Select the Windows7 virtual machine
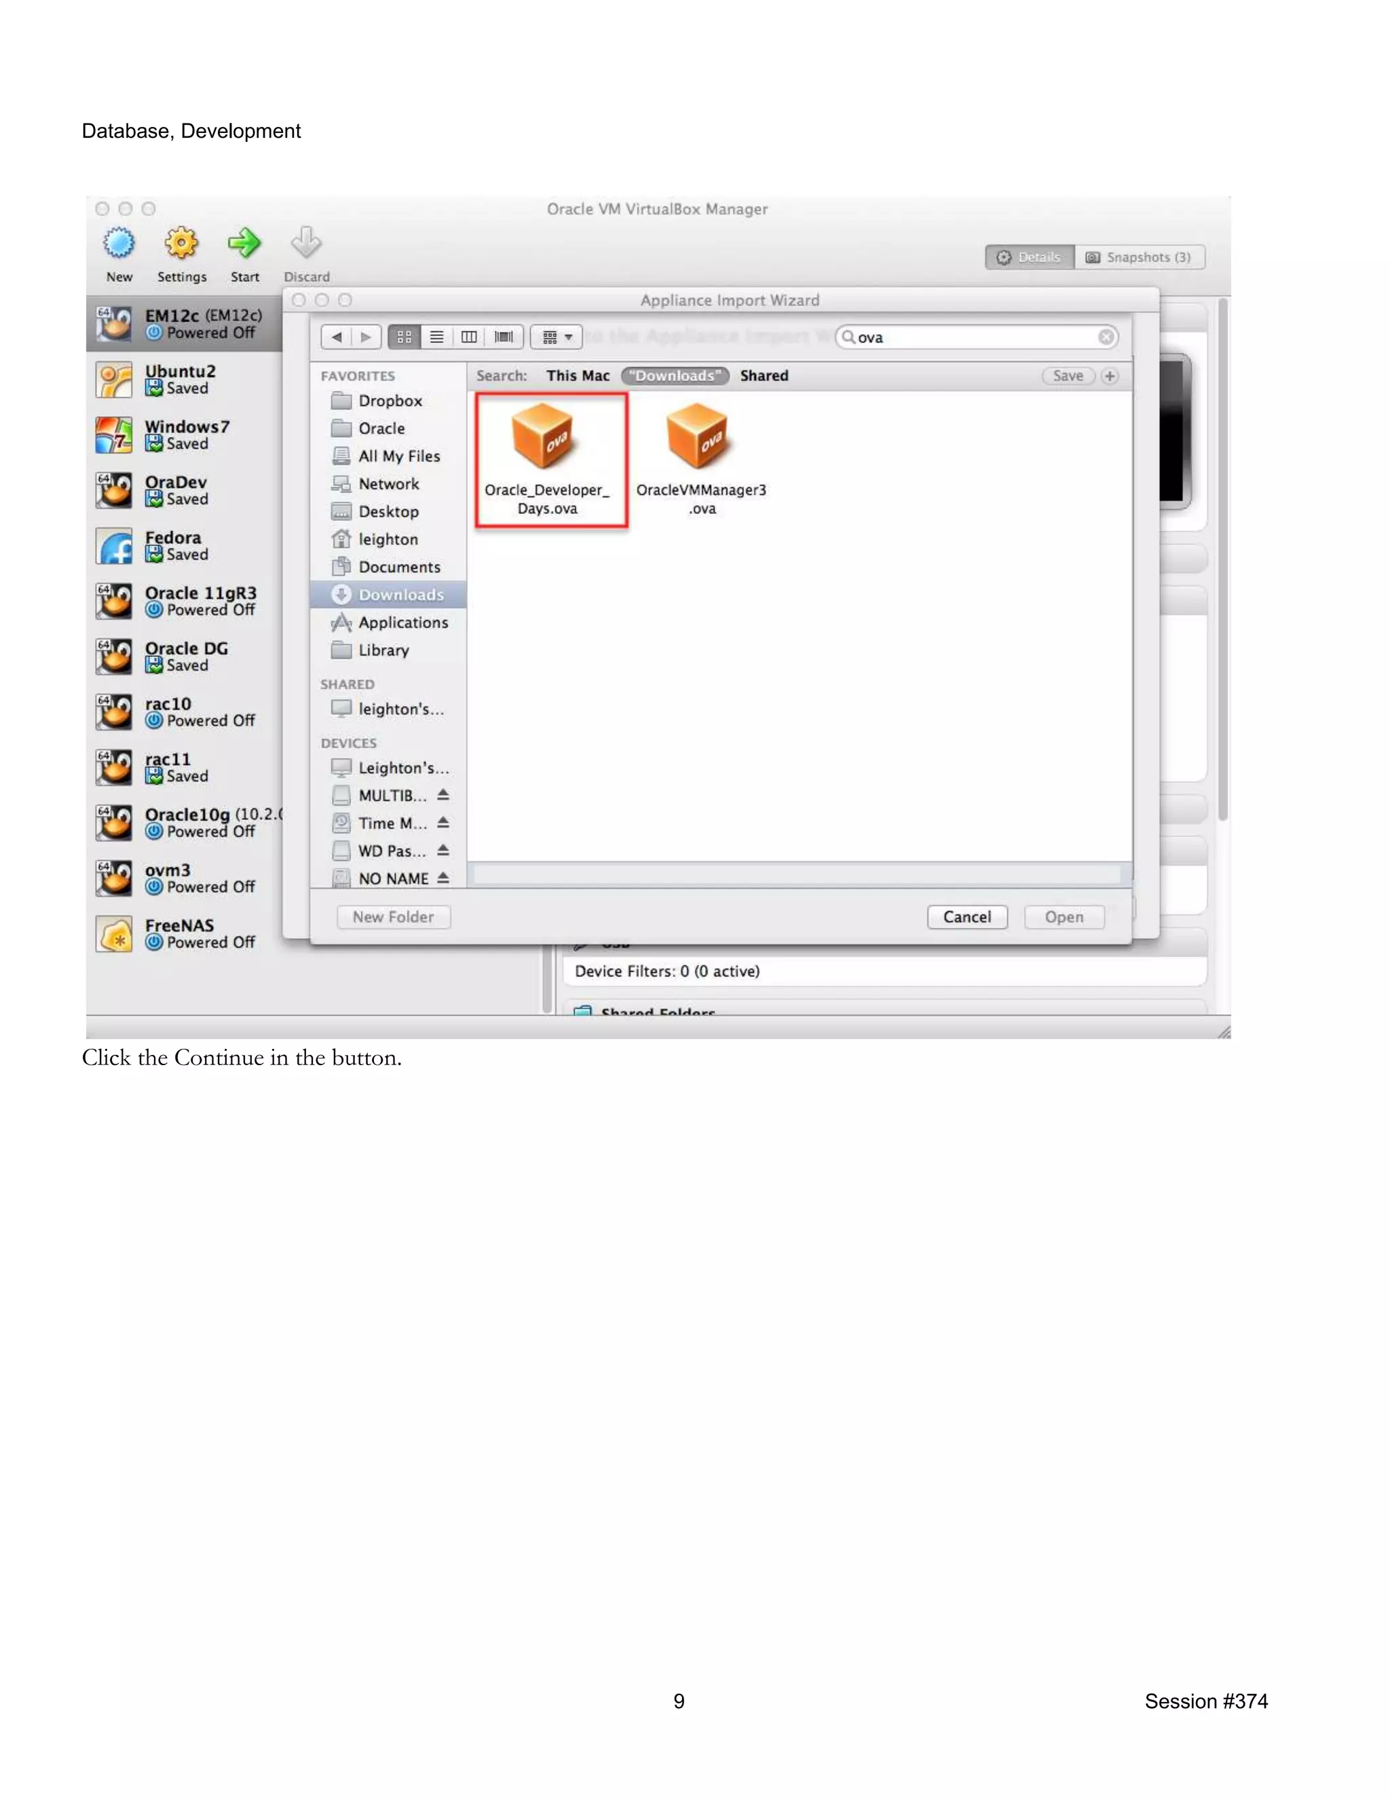The height and width of the screenshot is (1799, 1390). (x=185, y=435)
